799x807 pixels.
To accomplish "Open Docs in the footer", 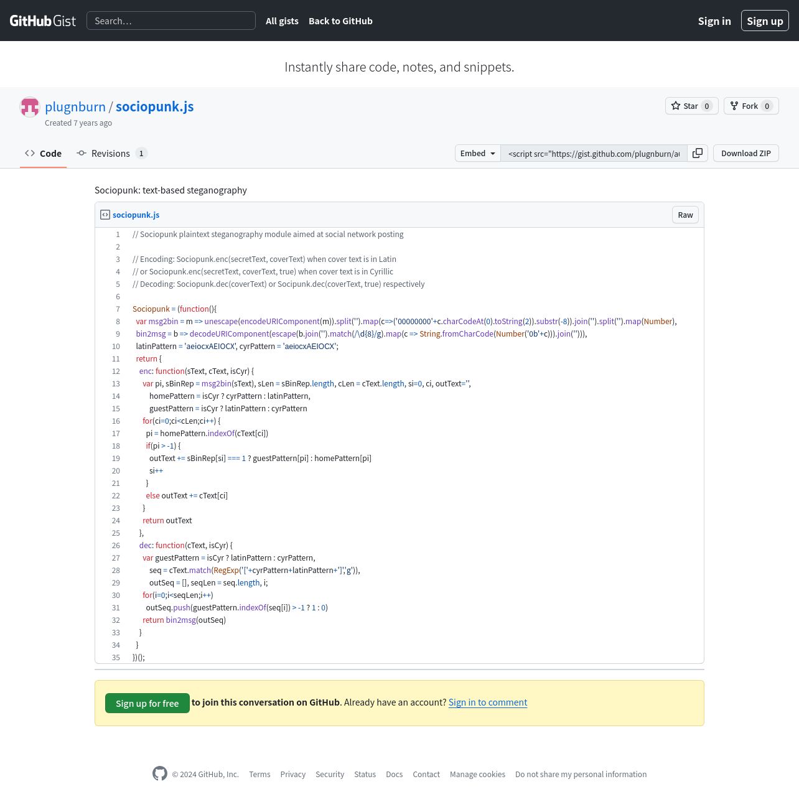I will (395, 774).
